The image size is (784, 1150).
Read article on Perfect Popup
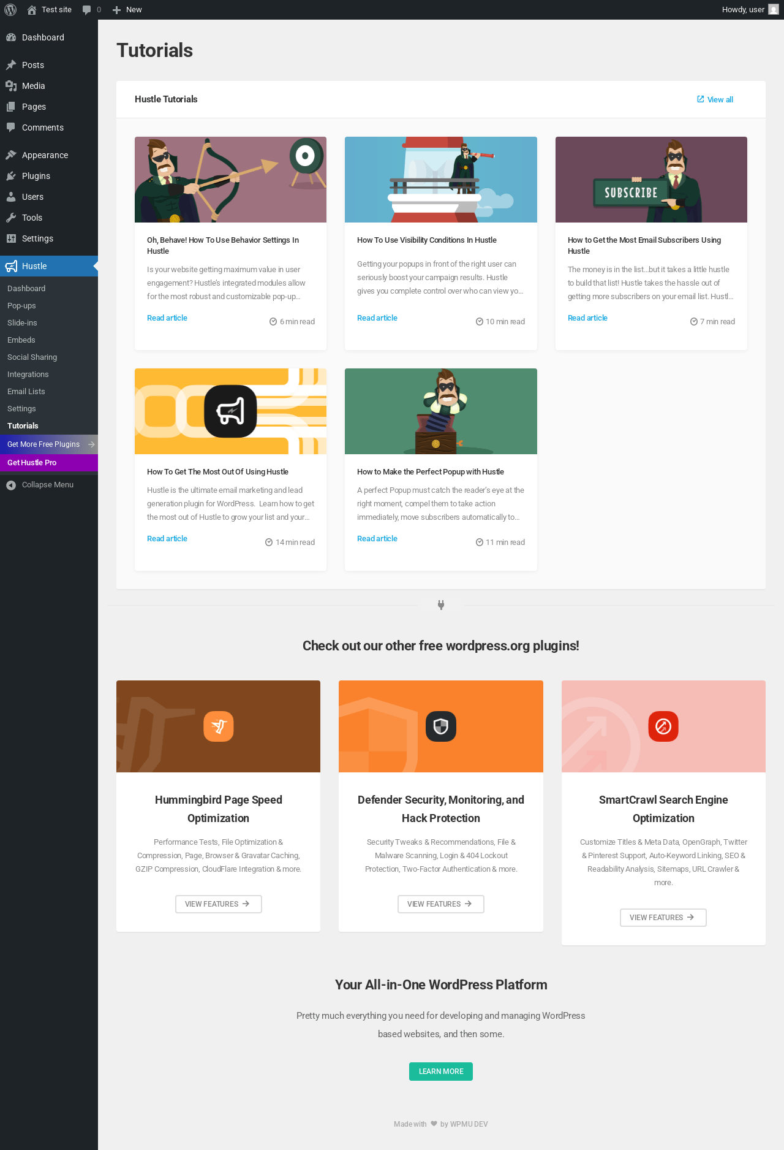(377, 539)
